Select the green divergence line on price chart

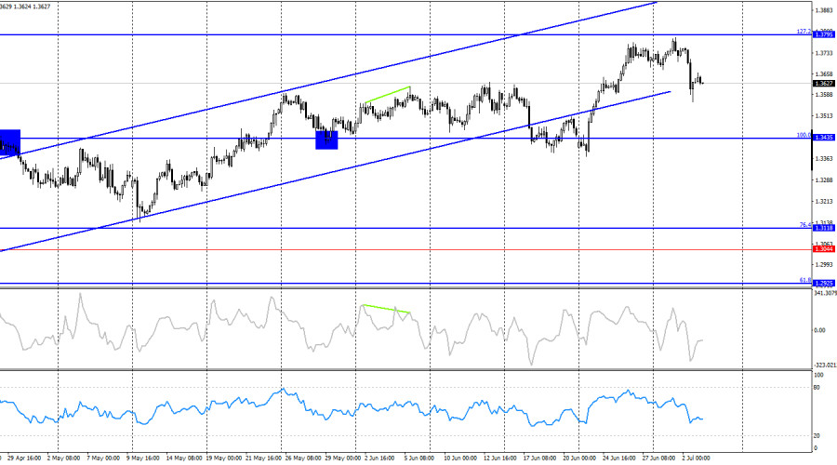pyautogui.click(x=388, y=94)
